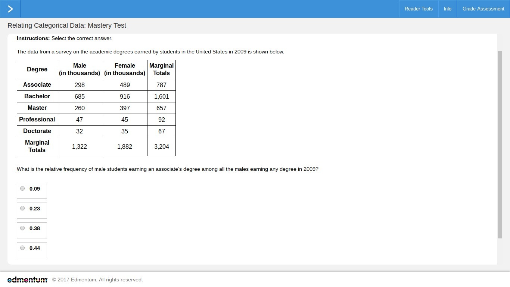Click the Master female value 397
Screen dimensions: 510x287
pyautogui.click(x=125, y=108)
